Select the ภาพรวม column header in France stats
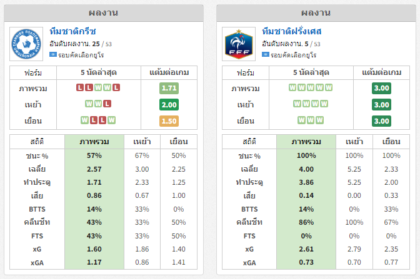Screen dimensions: 420x279 [x=306, y=142]
